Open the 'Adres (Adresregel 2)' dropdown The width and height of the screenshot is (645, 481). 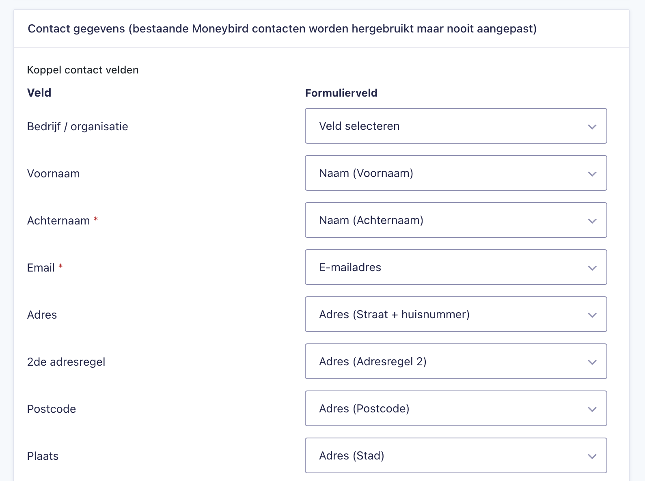point(455,361)
